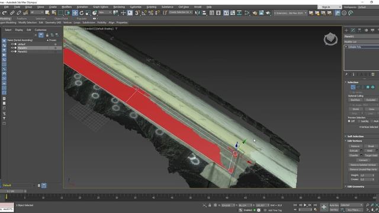Switch to the Freeform ribbon tab

tap(22, 18)
